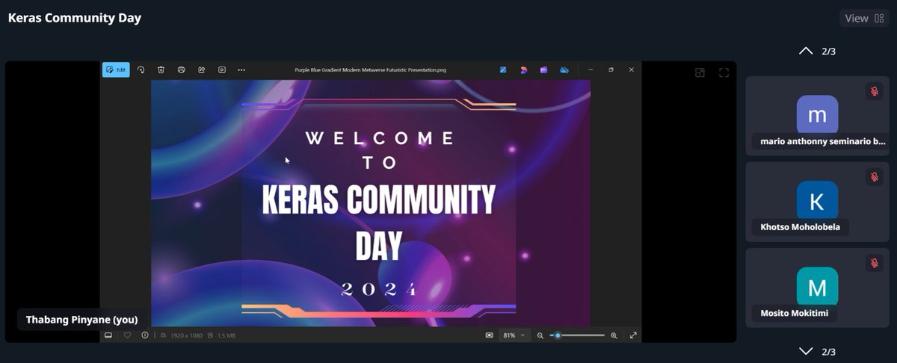The image size is (897, 363).
Task: Click the Thabang Pinyane (you) name label
Action: (x=82, y=319)
